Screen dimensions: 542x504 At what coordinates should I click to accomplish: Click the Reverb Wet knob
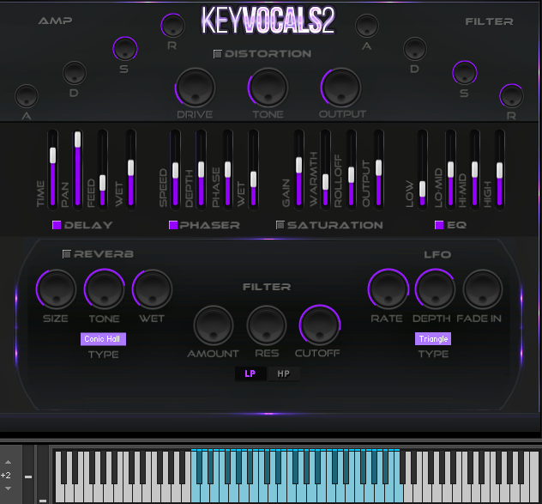[x=152, y=289]
